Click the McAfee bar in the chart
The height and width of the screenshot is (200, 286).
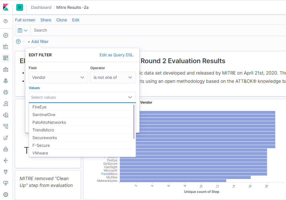185,177
